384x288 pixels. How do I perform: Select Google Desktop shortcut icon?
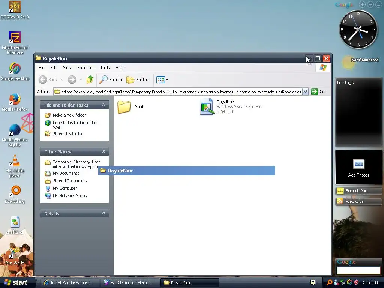click(15, 72)
